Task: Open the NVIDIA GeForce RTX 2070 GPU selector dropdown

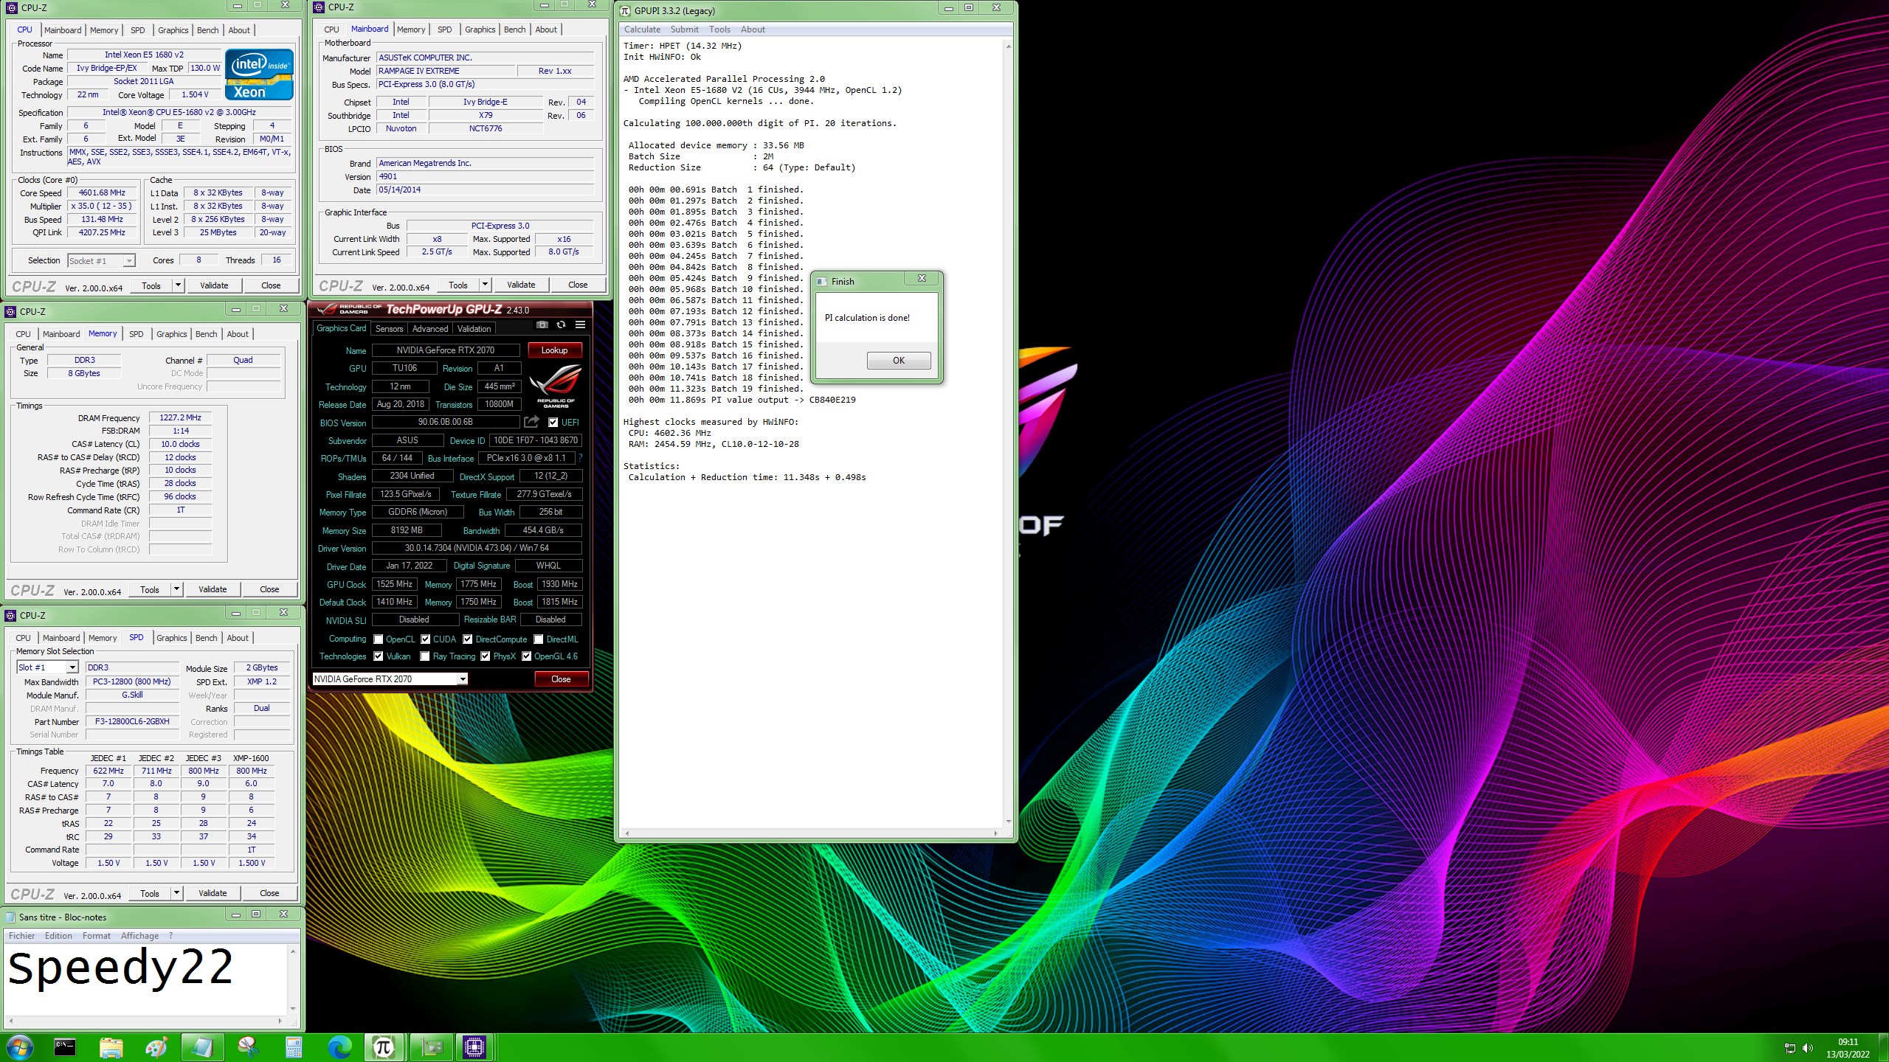Action: pyautogui.click(x=390, y=678)
